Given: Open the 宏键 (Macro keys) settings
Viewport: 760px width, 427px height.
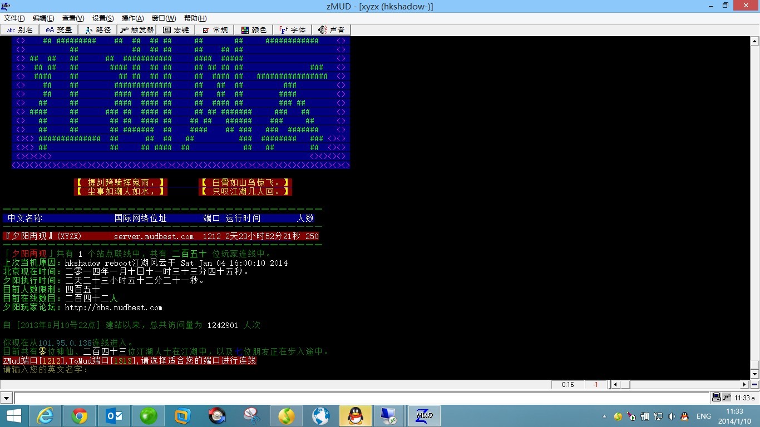Looking at the screenshot, I should point(176,30).
